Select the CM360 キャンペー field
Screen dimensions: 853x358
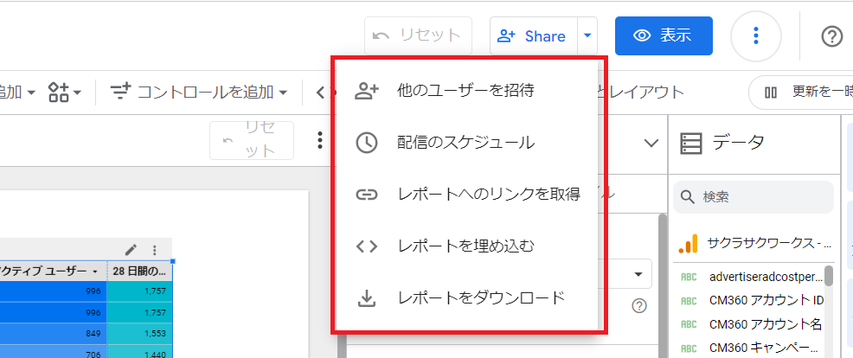(751, 347)
